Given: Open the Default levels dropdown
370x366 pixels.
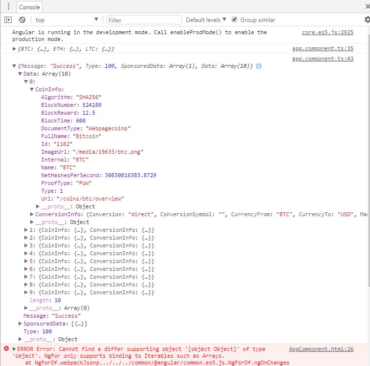Looking at the screenshot, I should coord(206,20).
